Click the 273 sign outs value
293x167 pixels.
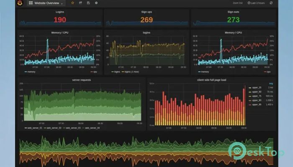[x=233, y=20]
